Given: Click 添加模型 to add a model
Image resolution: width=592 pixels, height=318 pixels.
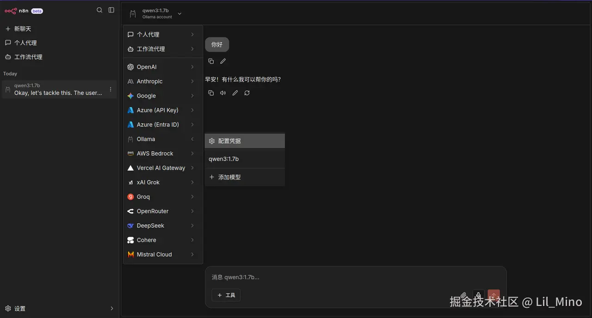Looking at the screenshot, I should point(245,177).
